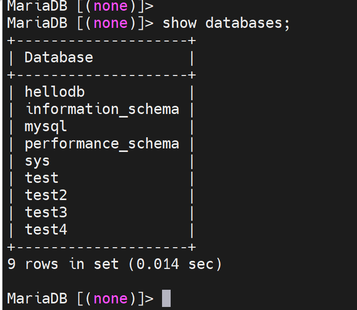The image size is (357, 310).
Task: Click the blinking cursor block at the prompt
Action: click(x=166, y=298)
